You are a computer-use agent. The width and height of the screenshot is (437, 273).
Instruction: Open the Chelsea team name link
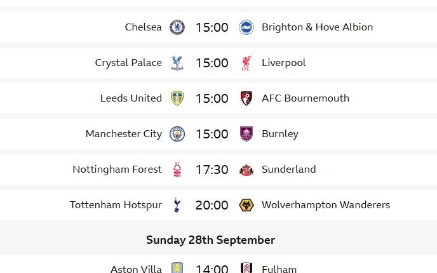[x=144, y=27]
